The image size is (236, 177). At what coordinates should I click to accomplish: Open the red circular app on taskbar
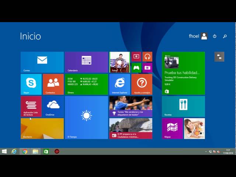(57, 152)
